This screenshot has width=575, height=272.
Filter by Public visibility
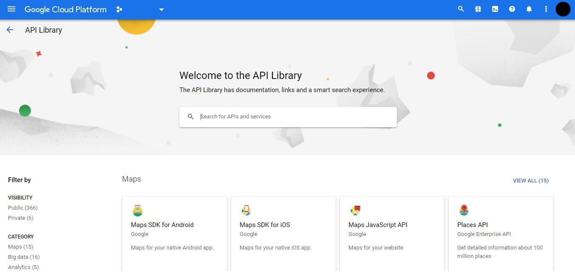click(23, 208)
